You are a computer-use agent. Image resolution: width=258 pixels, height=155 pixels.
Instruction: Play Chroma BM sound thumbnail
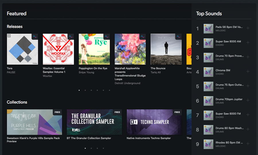(x=208, y=72)
